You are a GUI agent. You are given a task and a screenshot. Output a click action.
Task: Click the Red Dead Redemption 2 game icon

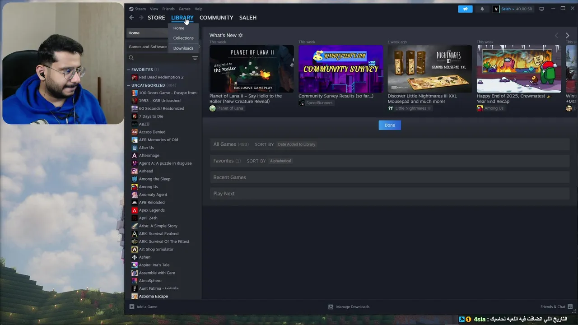pyautogui.click(x=135, y=77)
